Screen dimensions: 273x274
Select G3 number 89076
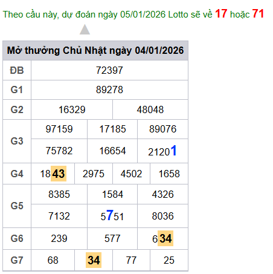tap(162, 129)
